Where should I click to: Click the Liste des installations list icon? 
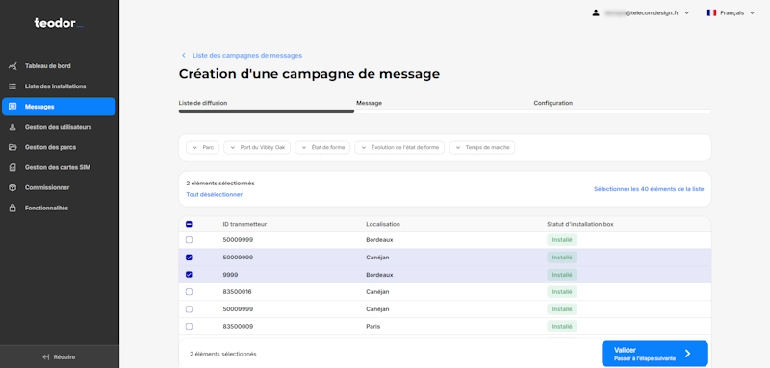tap(13, 86)
